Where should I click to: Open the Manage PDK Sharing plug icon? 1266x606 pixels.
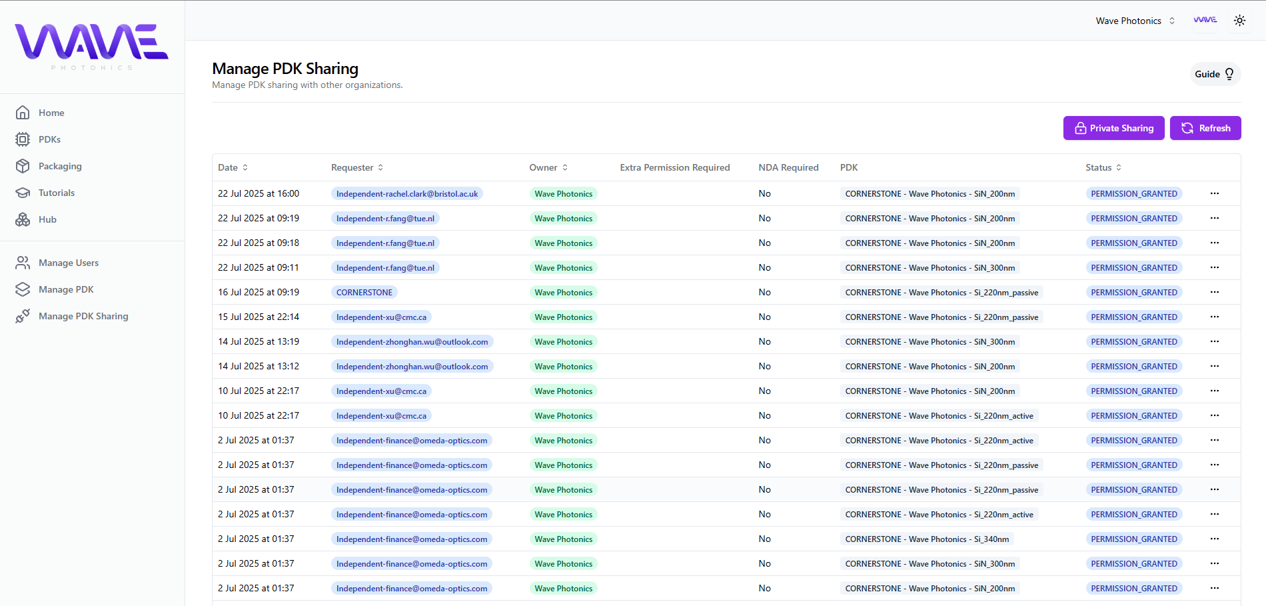[23, 316]
